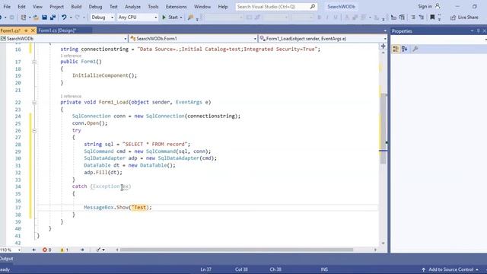The image size is (487, 274).
Task: Expand the Start button dropdown arrow
Action: 181,18
